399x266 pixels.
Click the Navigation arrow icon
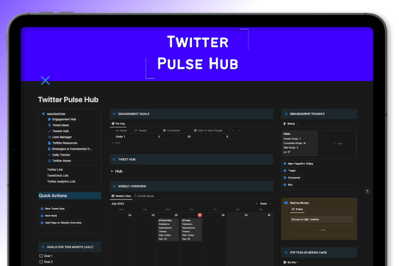point(43,114)
